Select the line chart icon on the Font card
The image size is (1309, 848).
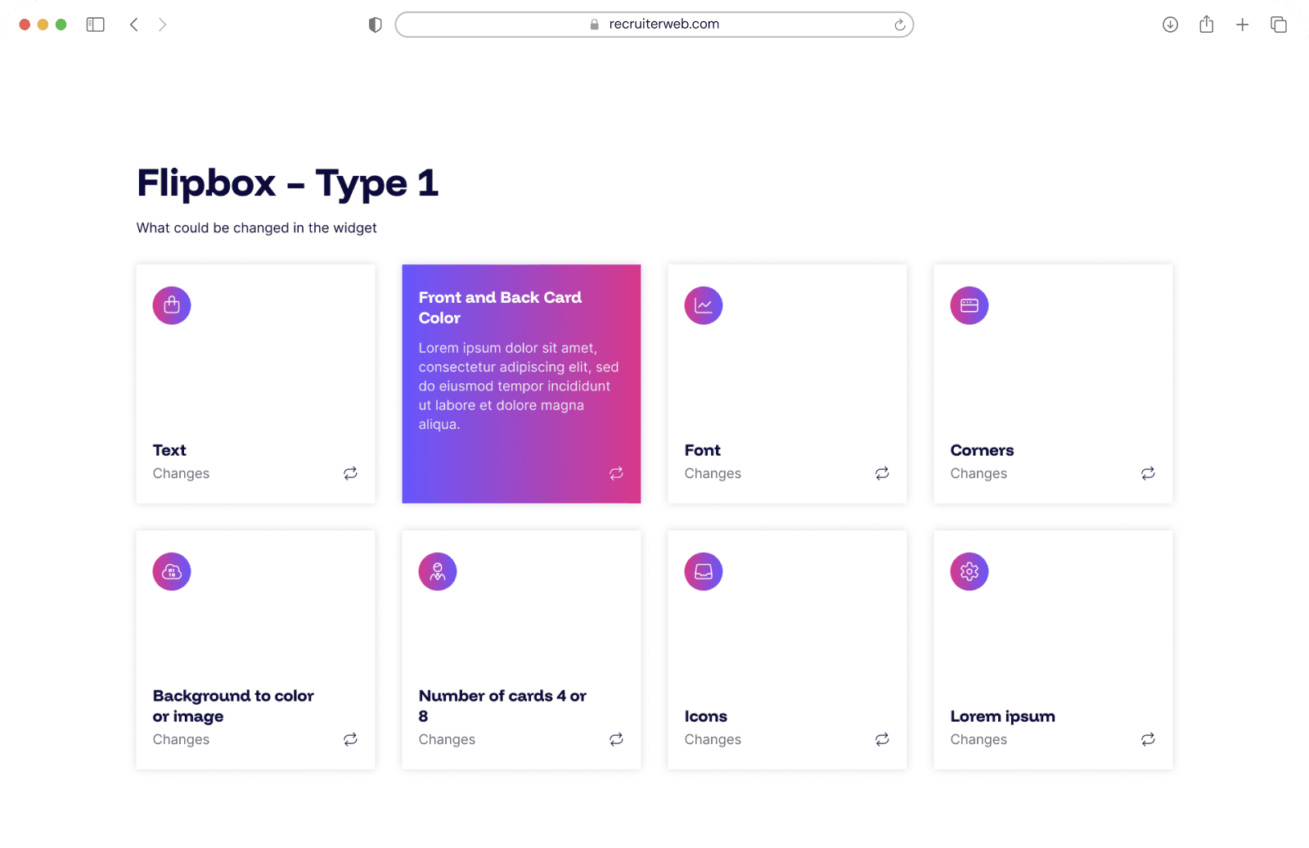703,304
